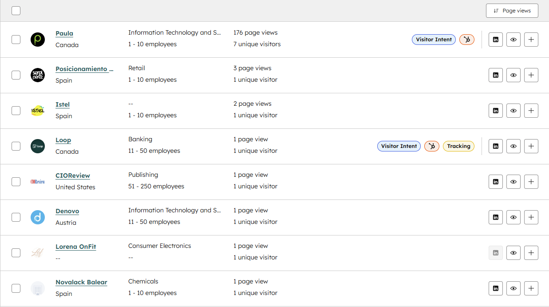549x307 pixels.
Task: Open the Posicionamiento company link
Action: point(84,69)
